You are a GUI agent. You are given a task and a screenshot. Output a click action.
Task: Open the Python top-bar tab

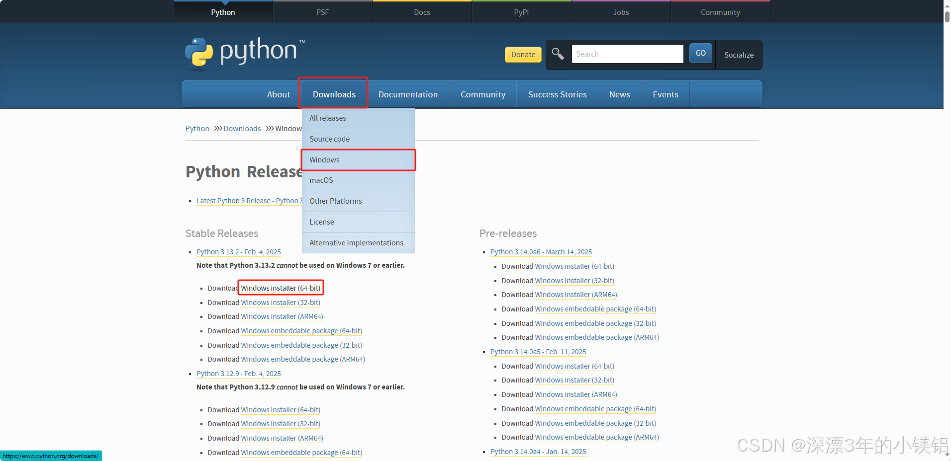[223, 12]
